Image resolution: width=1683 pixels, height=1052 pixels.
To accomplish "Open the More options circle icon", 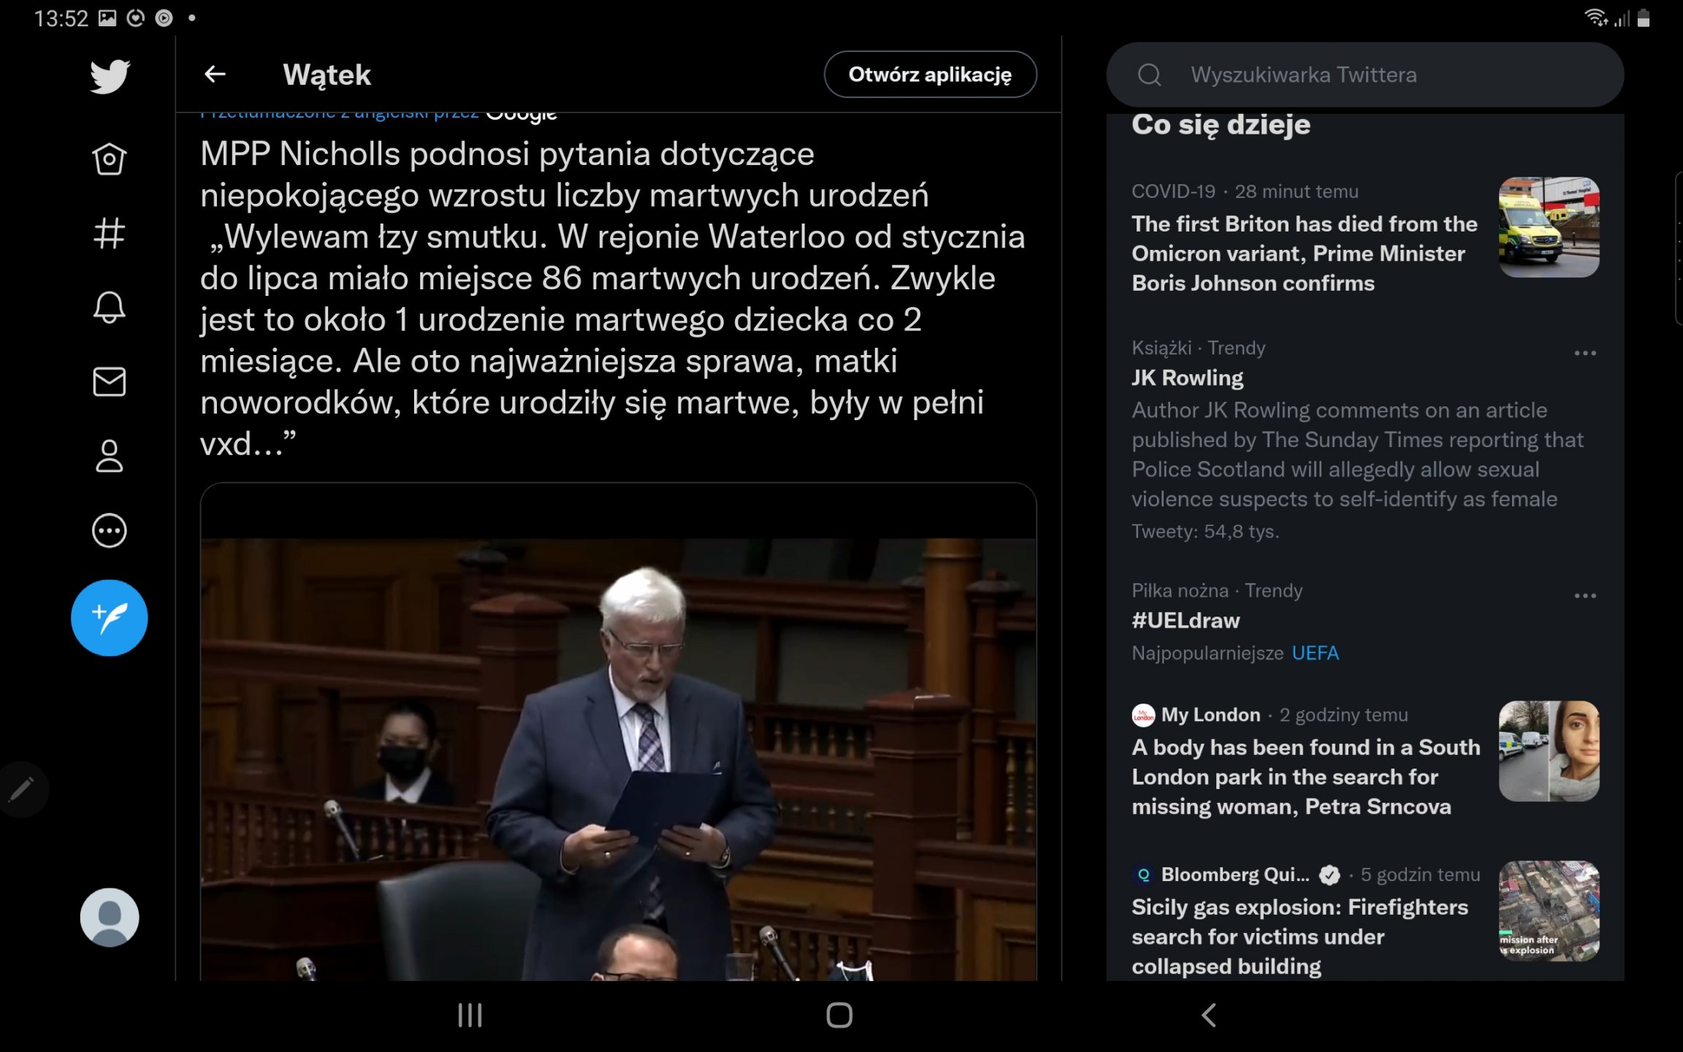I will tap(110, 530).
